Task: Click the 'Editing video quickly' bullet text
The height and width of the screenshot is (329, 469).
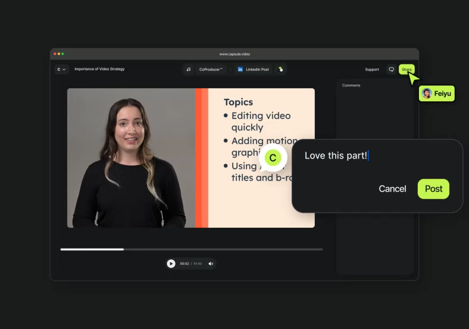Action: pos(261,122)
